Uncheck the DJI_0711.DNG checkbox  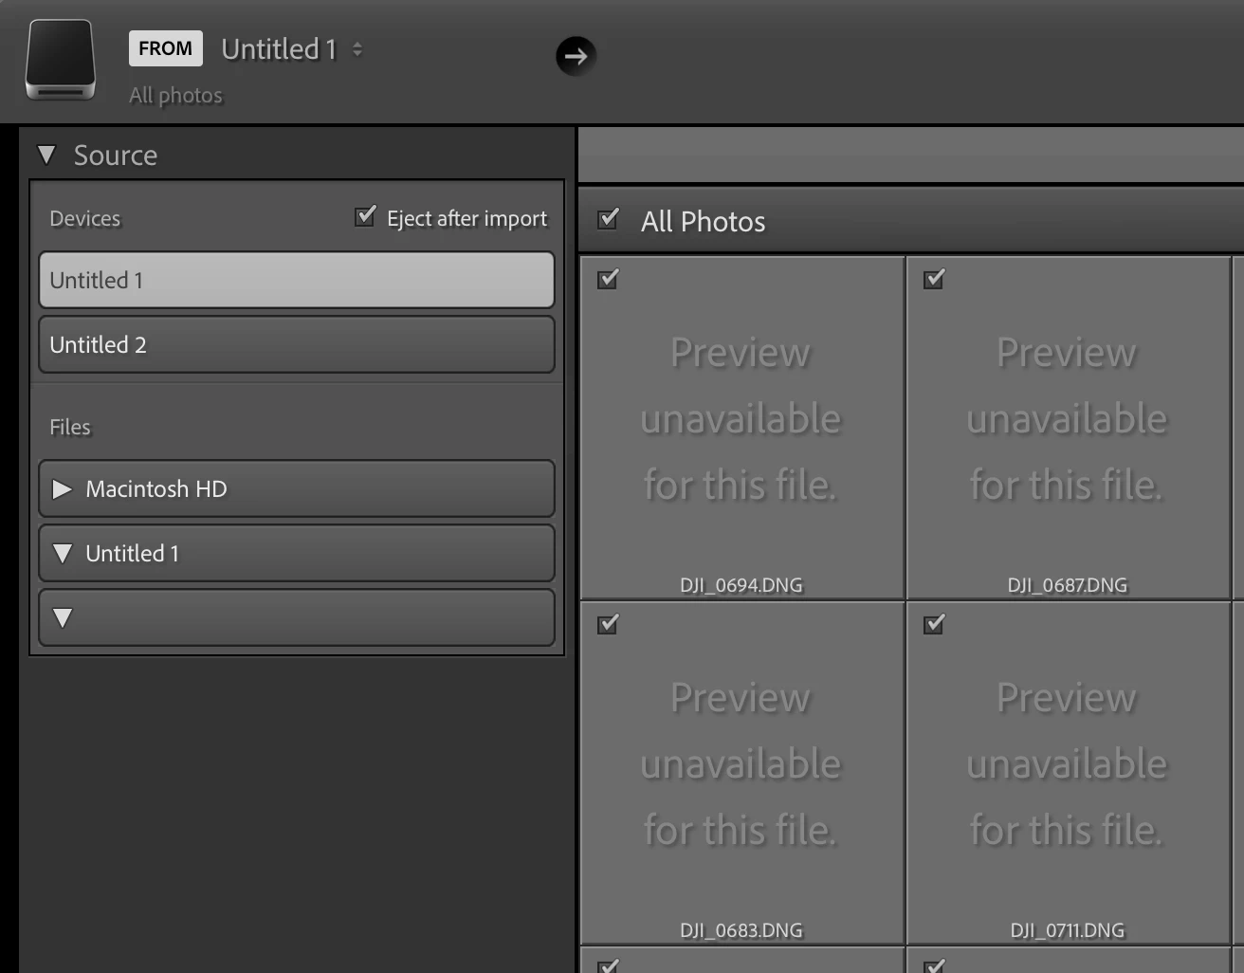pos(934,624)
